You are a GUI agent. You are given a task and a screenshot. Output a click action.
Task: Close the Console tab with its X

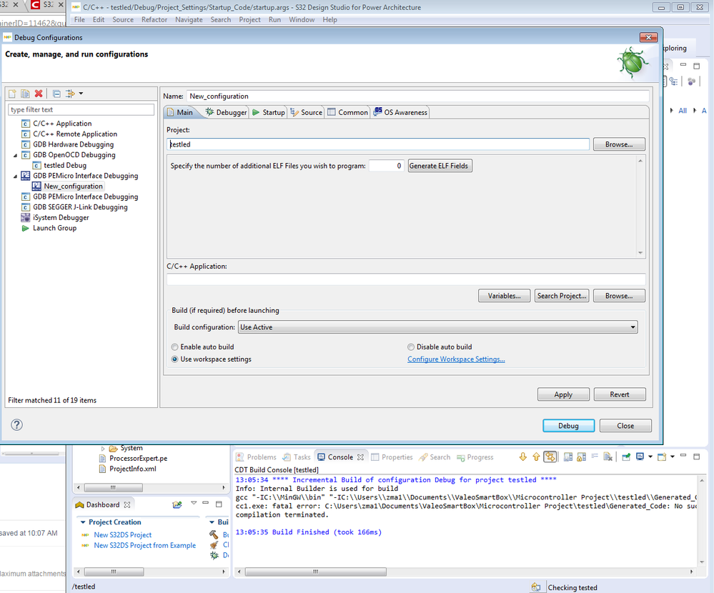361,457
